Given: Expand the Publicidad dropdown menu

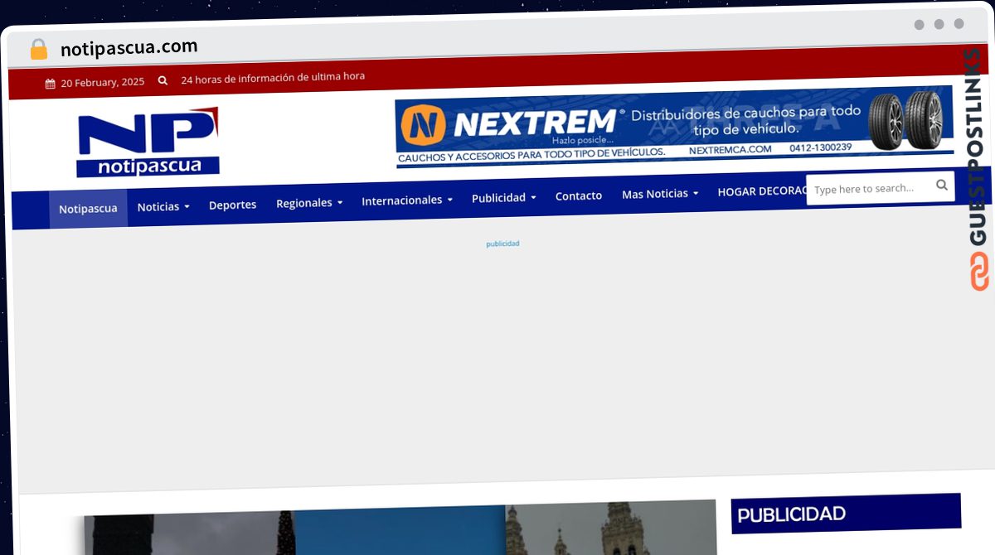Looking at the screenshot, I should (x=504, y=197).
